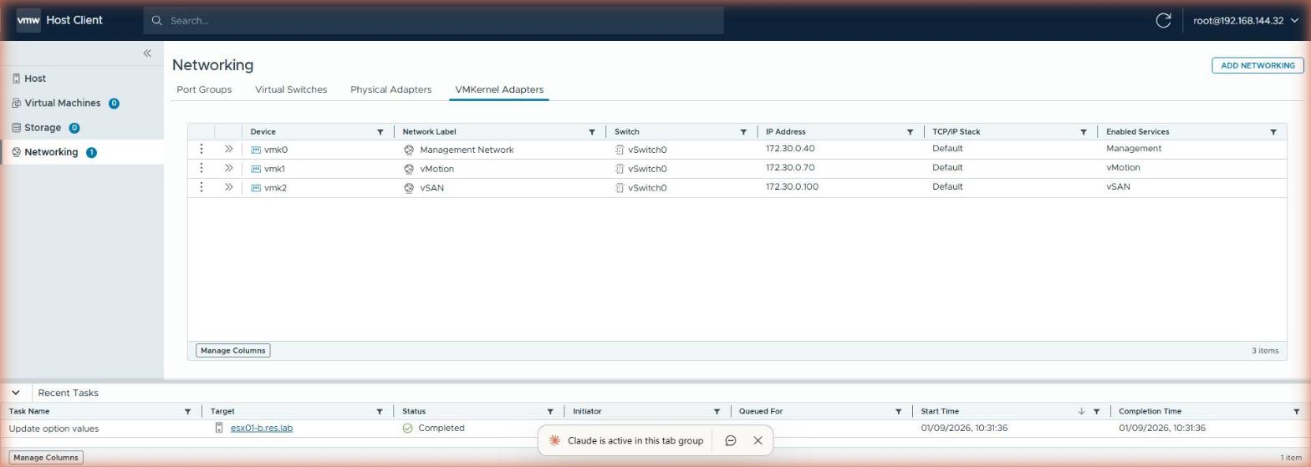Open the actions menu for vmk1
This screenshot has width=1311, height=467.
coord(201,168)
